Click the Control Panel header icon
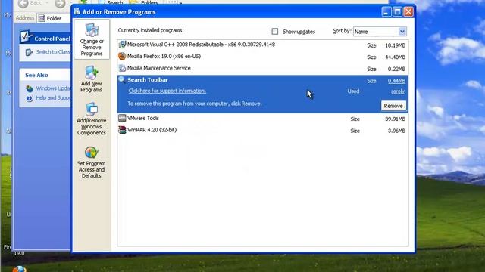Viewport: 485px width, 272px height. tap(26, 37)
